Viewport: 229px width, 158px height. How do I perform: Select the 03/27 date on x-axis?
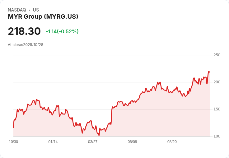tap(93, 142)
